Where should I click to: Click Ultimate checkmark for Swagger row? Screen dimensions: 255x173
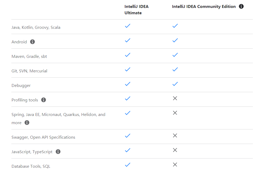[x=127, y=136]
